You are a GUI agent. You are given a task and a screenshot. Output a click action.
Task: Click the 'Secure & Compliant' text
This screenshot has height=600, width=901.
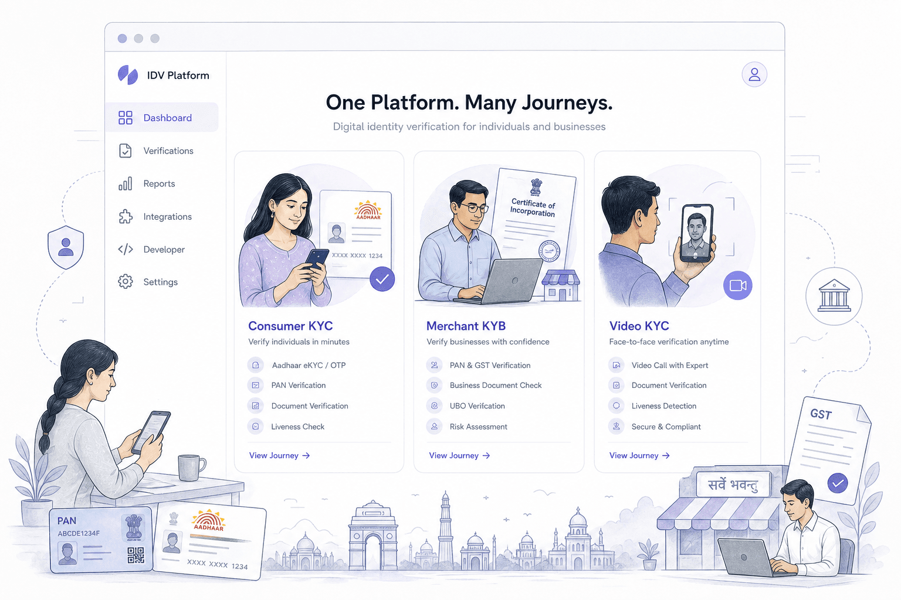[666, 427]
